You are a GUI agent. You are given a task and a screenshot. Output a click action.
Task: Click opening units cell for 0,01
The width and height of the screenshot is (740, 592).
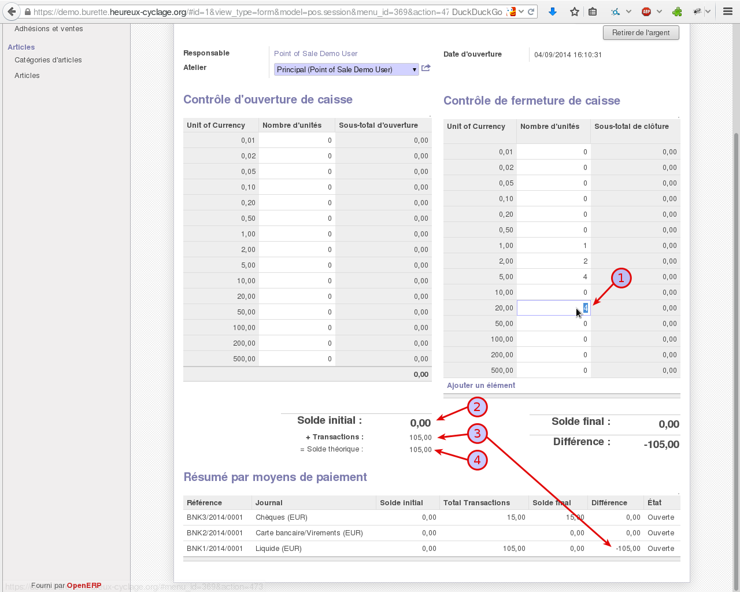tap(297, 140)
